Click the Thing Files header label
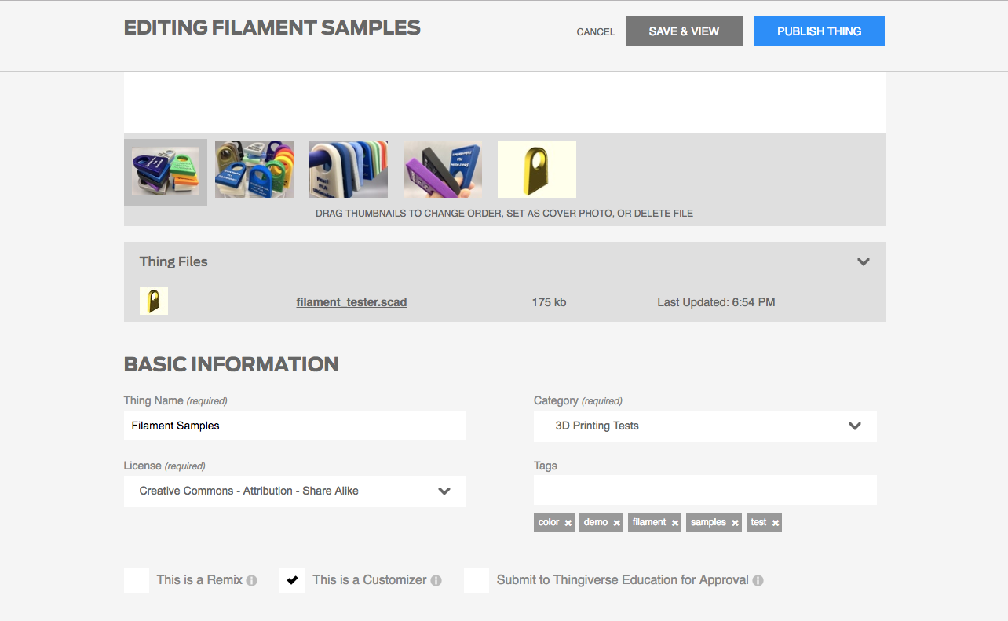Screen dimensions: 1008x621 pyautogui.click(x=173, y=261)
